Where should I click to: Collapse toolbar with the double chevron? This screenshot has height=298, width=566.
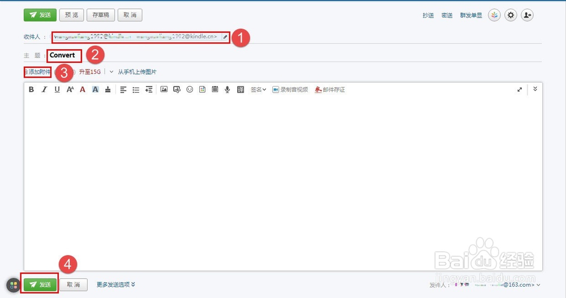pos(535,89)
